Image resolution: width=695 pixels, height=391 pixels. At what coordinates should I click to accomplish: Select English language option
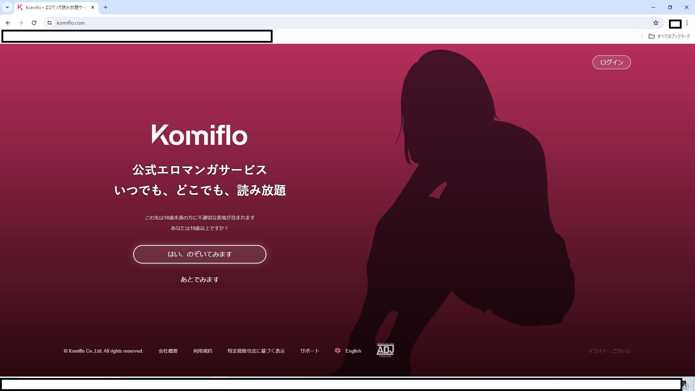pos(347,350)
